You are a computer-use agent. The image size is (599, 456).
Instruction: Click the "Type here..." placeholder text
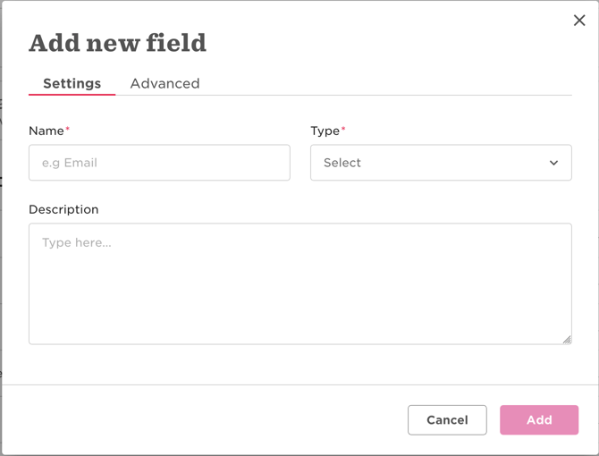[x=77, y=242]
